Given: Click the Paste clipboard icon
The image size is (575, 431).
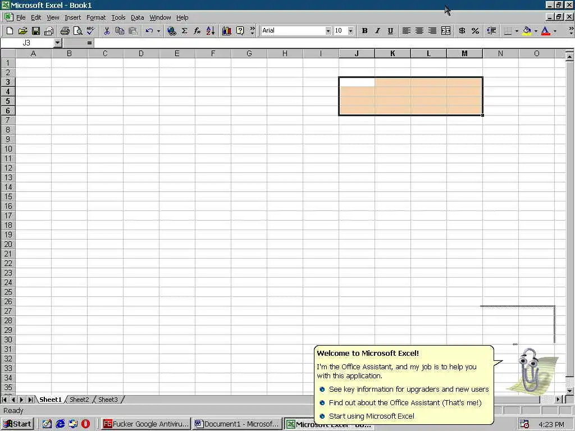Looking at the screenshot, I should [133, 31].
